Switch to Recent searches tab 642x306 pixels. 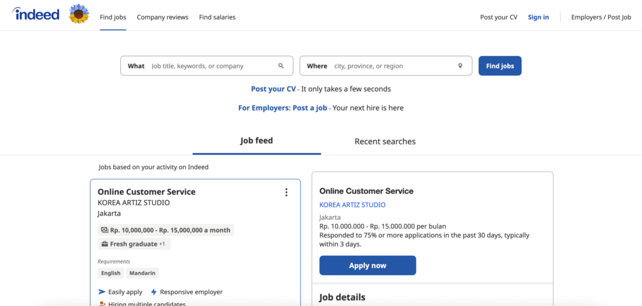385,142
